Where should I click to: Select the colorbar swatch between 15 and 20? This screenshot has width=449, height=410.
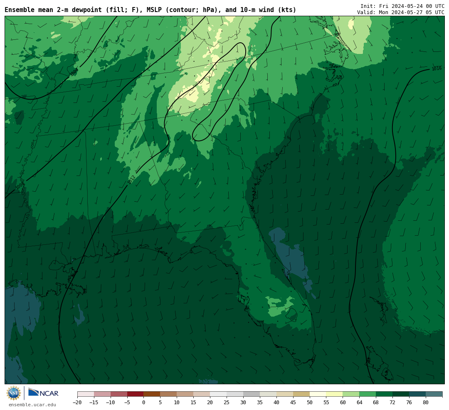(202, 394)
